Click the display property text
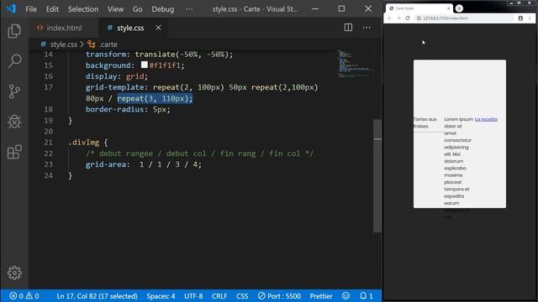 [x=101, y=76]
